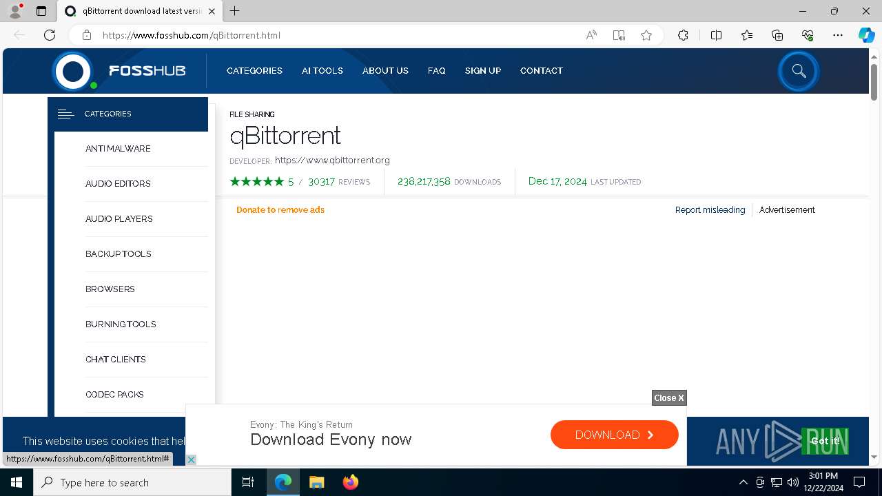
Task: Open Edge Settings and more ellipsis
Action: [838, 35]
